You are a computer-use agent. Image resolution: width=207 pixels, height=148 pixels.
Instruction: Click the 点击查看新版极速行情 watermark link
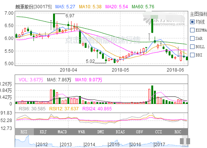[103, 40]
